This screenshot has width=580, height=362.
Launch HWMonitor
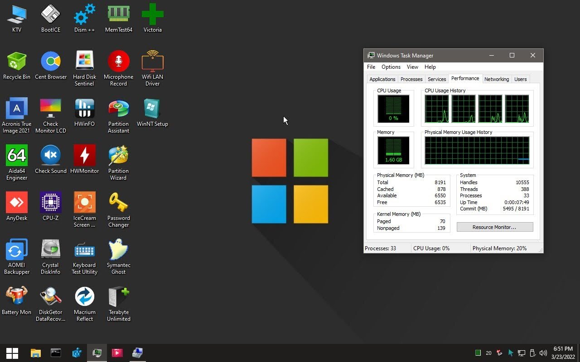(85, 160)
